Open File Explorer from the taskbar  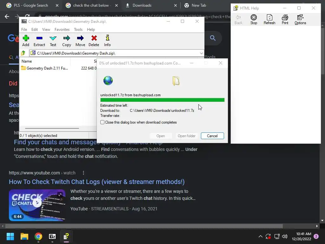[x=24, y=236]
